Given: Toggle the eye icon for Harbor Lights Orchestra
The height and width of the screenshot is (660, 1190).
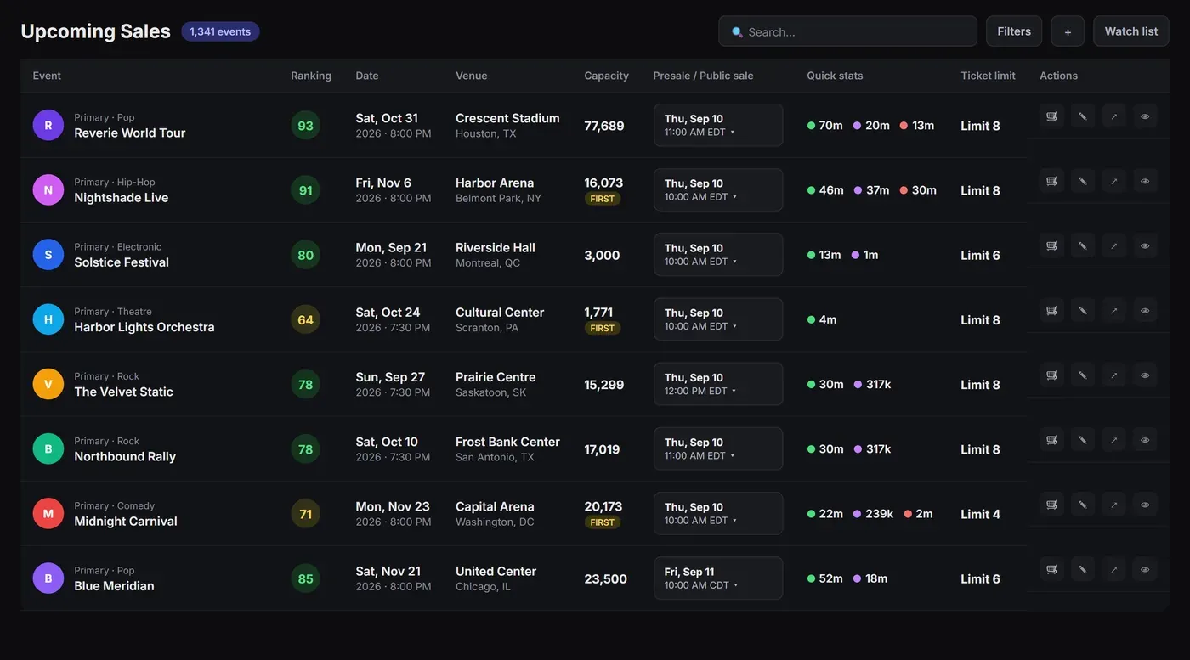Looking at the screenshot, I should [x=1145, y=310].
